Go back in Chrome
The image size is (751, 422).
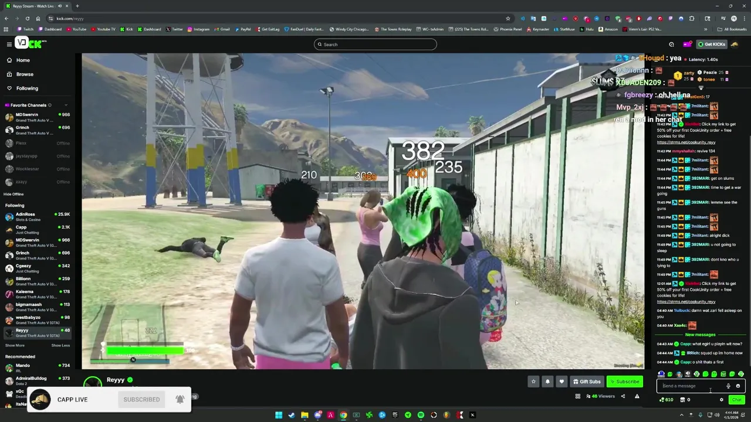click(x=6, y=18)
